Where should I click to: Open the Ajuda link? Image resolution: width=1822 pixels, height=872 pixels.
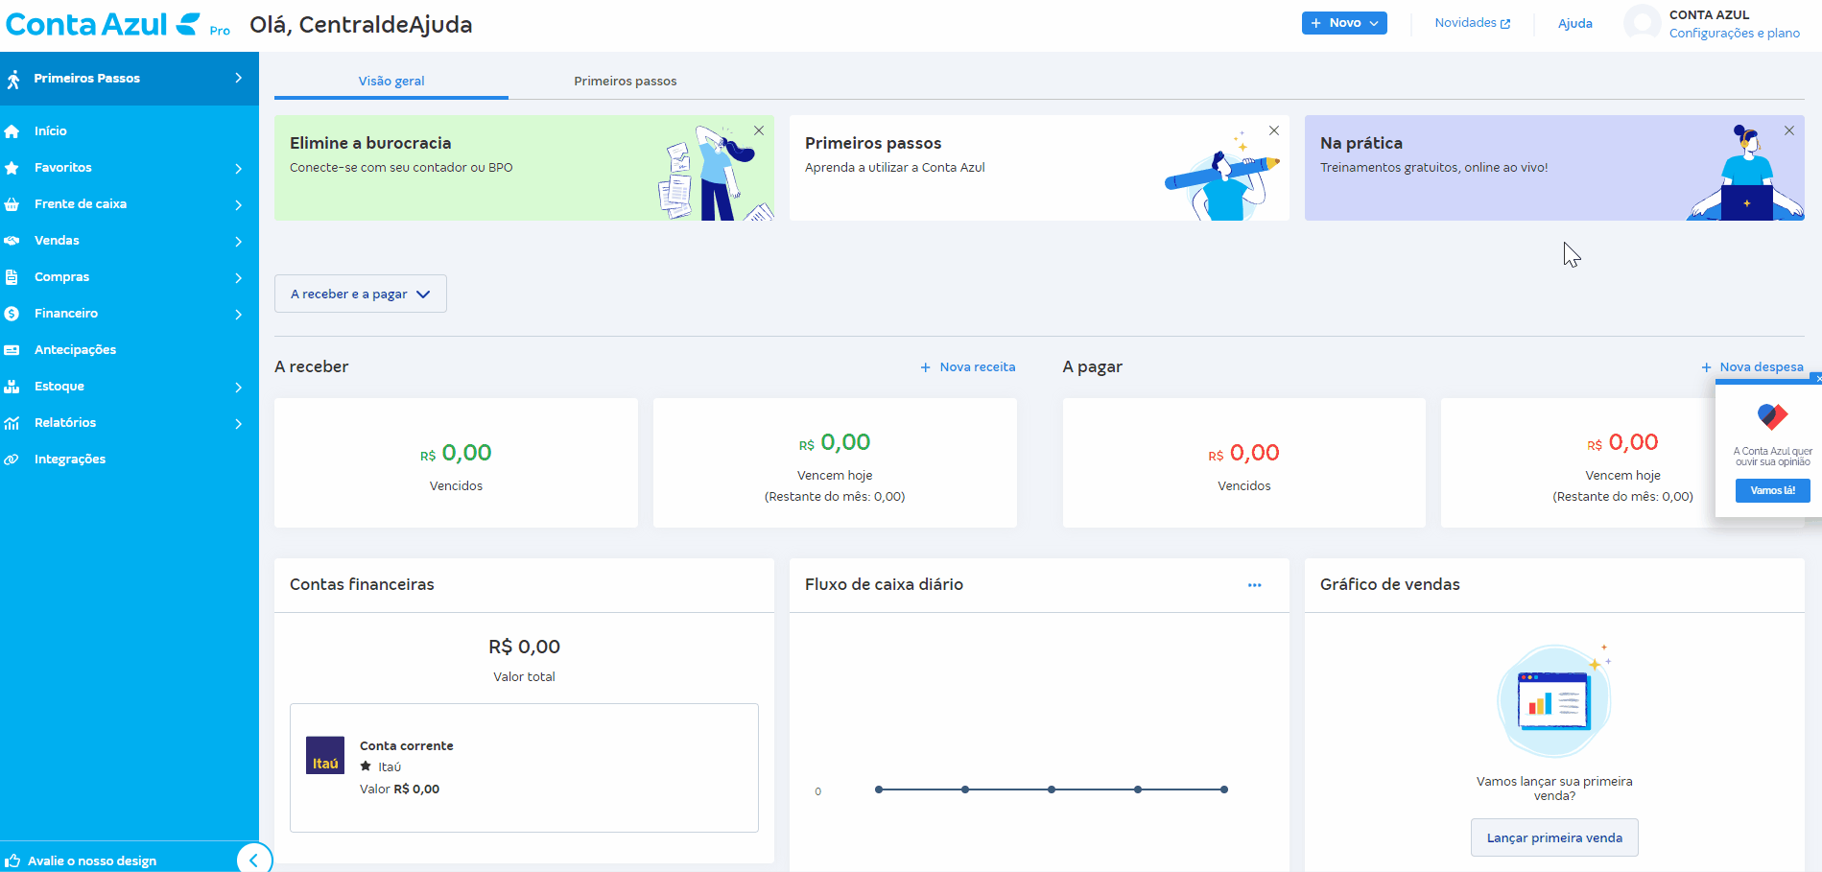(x=1575, y=24)
